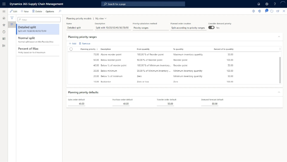Collapse the Planning priority defaults section
This screenshot has height=162, width=287.
coord(279,92)
